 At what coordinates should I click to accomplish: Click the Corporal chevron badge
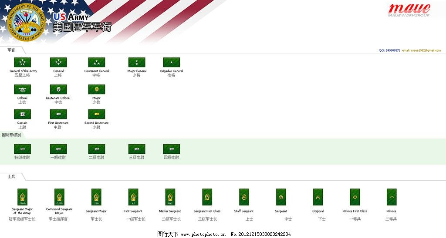coord(318,197)
